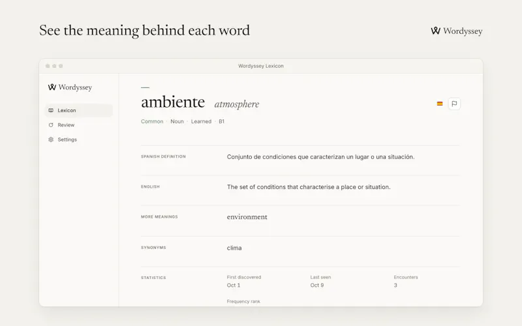Click the First discovered date 'Oct 1'
The image size is (522, 326).
click(234, 286)
